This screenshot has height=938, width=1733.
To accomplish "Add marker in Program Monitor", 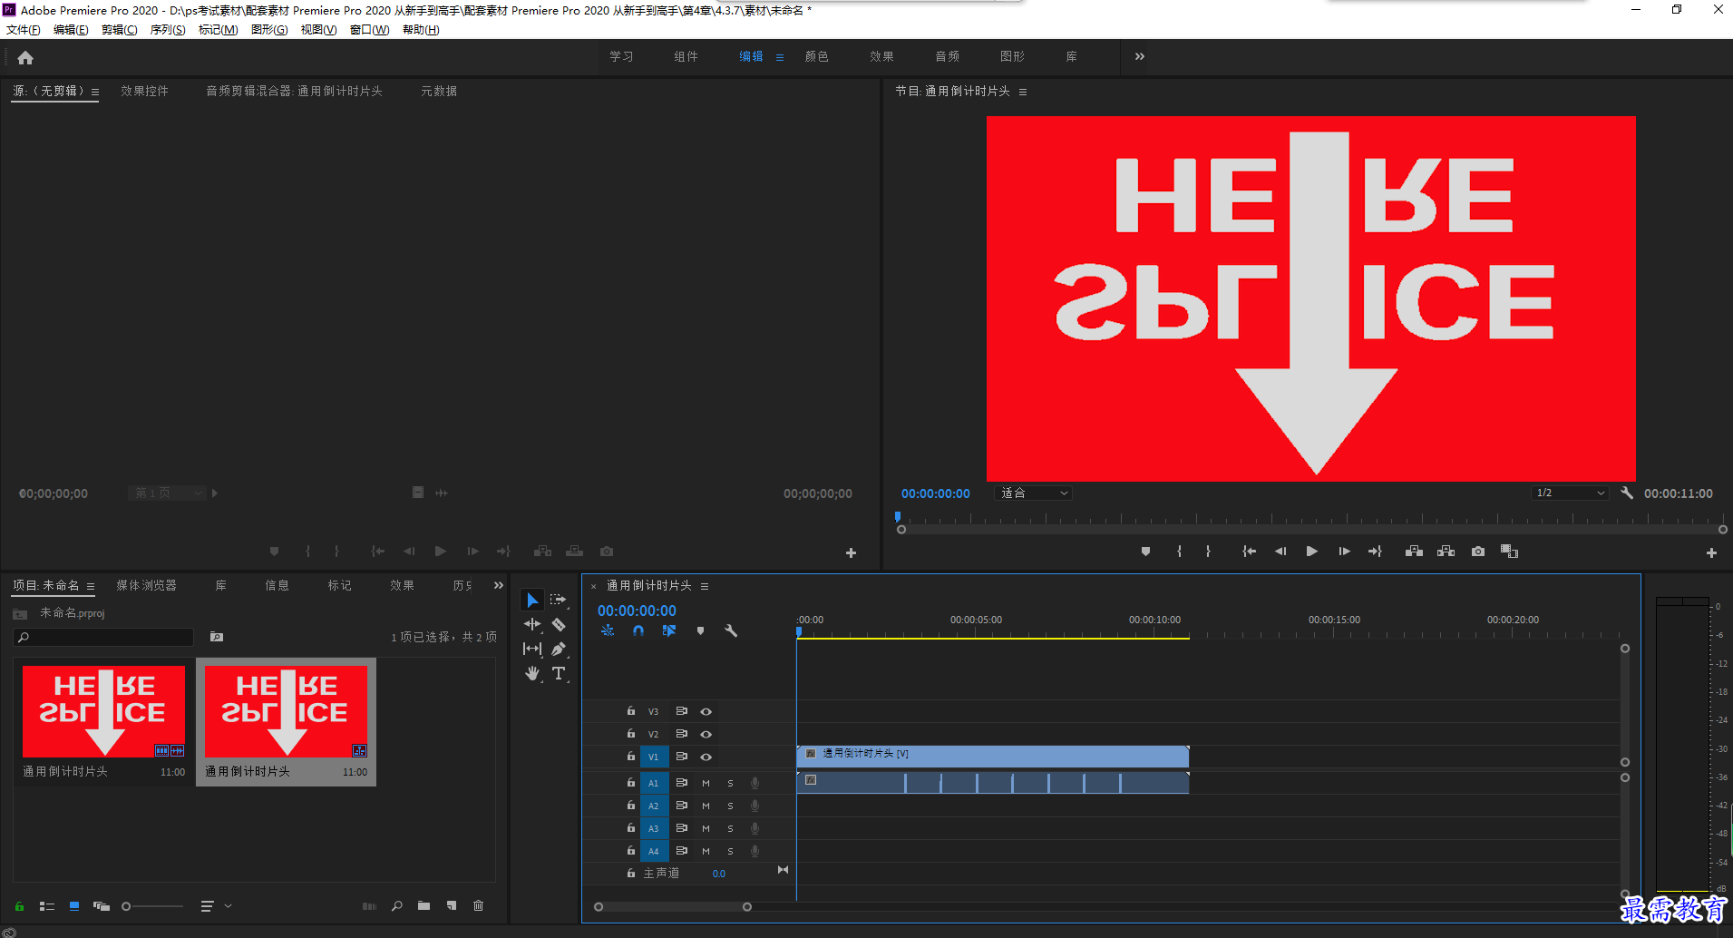I will (x=1145, y=552).
